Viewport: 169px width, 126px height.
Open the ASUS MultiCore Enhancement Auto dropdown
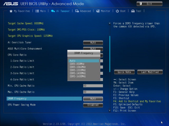coord(93,48)
